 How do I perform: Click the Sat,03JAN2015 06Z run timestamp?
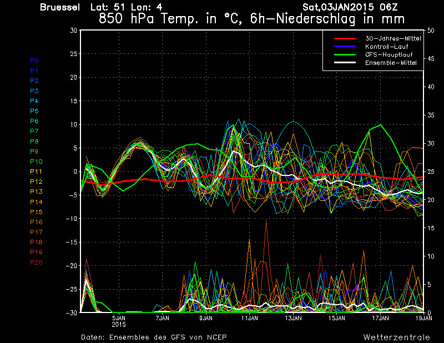click(350, 7)
